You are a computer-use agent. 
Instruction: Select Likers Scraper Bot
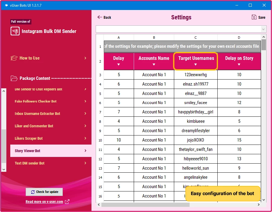51,138
